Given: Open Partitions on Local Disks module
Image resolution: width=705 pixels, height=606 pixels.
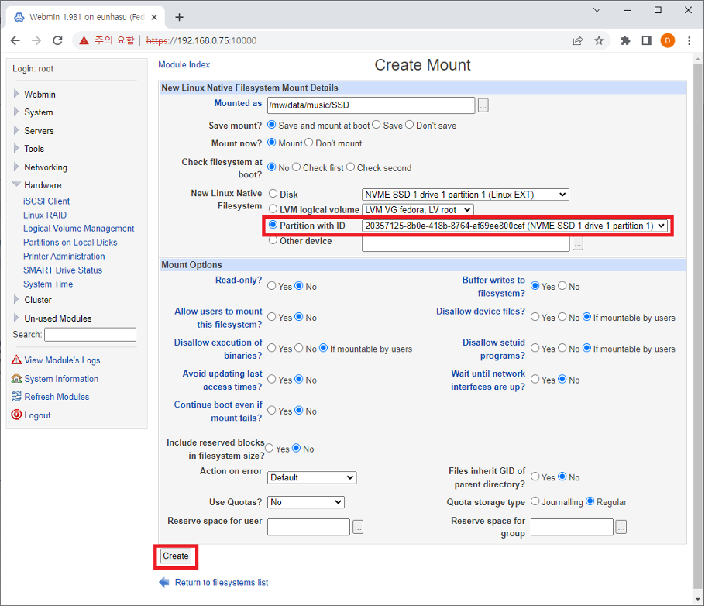Looking at the screenshot, I should pyautogui.click(x=70, y=243).
